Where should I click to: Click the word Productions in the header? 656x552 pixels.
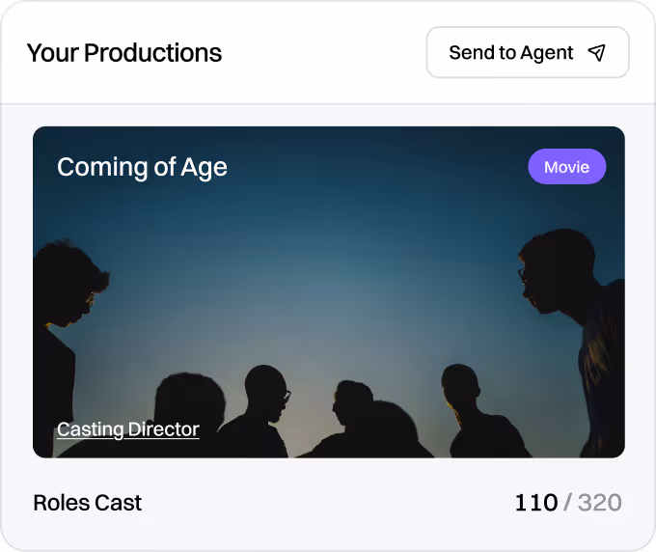153,53
